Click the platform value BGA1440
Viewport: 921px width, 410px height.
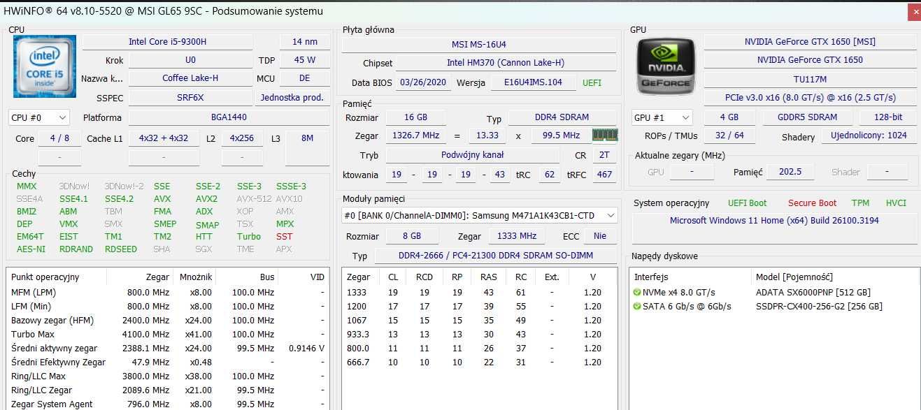point(229,117)
